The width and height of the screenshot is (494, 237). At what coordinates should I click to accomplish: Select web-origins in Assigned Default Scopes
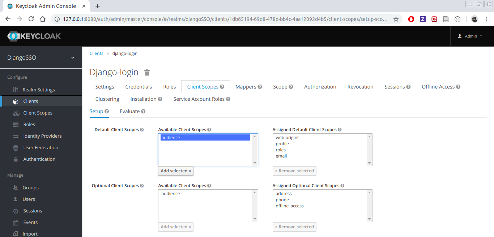click(320, 138)
